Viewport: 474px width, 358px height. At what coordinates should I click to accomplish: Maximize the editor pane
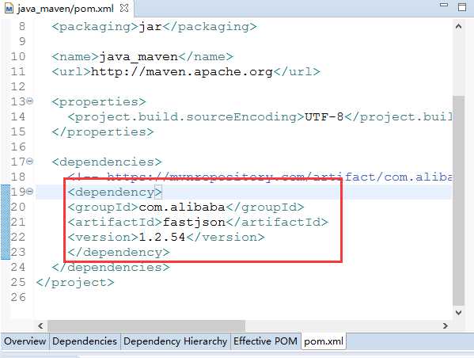[x=462, y=6]
